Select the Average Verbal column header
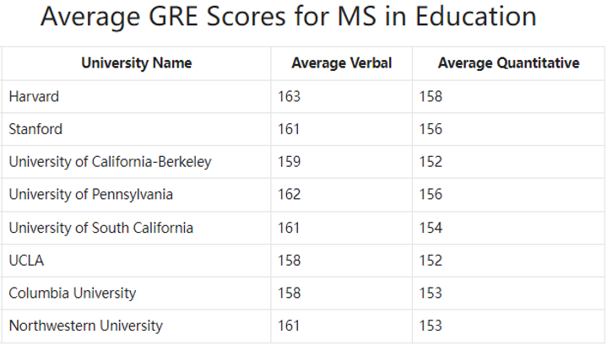607x345 pixels. tap(341, 63)
